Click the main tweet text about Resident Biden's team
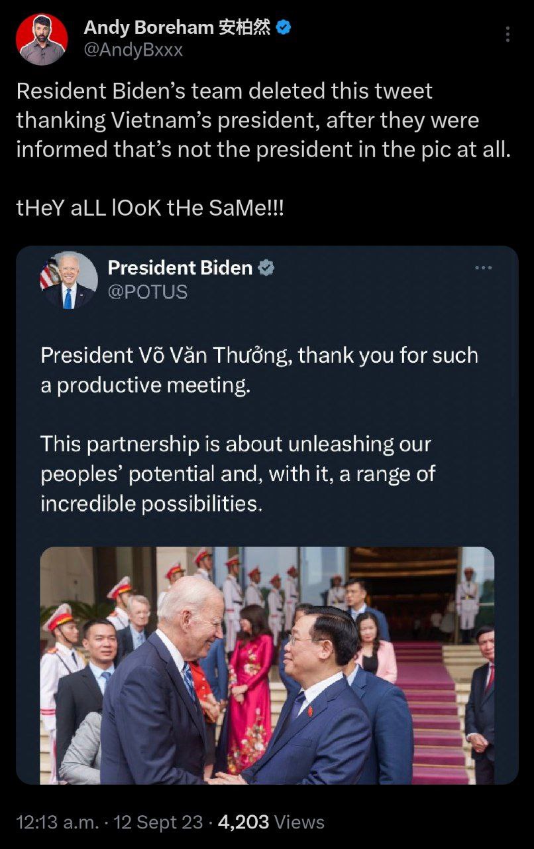The height and width of the screenshot is (849, 534). pos(264,120)
